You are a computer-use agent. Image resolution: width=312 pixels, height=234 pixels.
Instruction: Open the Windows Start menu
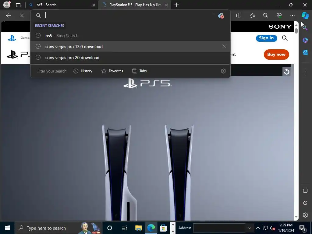[7, 228]
